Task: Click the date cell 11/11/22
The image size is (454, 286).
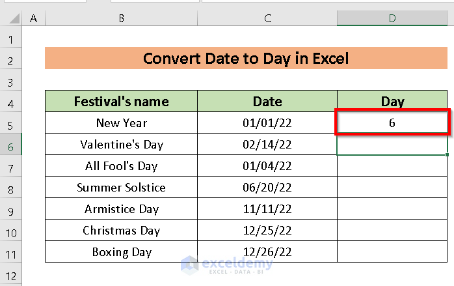Action: pos(267,209)
